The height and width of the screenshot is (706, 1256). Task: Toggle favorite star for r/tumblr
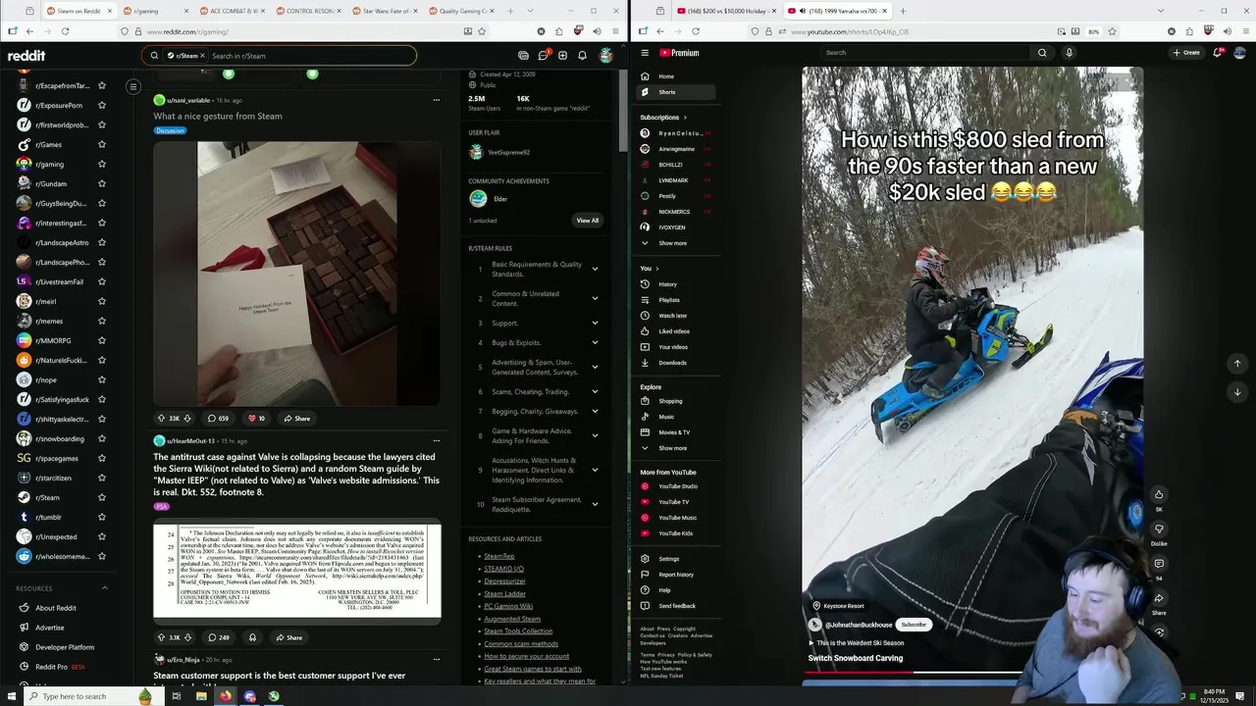click(102, 518)
